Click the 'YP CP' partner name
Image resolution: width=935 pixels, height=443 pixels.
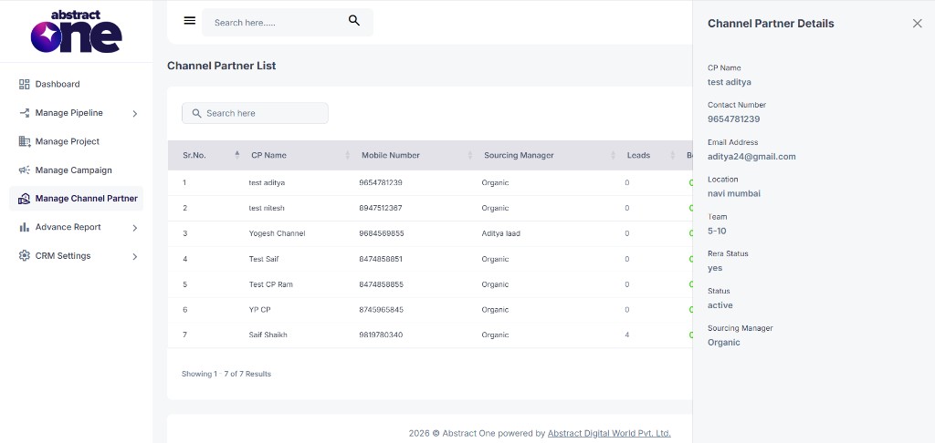[259, 310]
